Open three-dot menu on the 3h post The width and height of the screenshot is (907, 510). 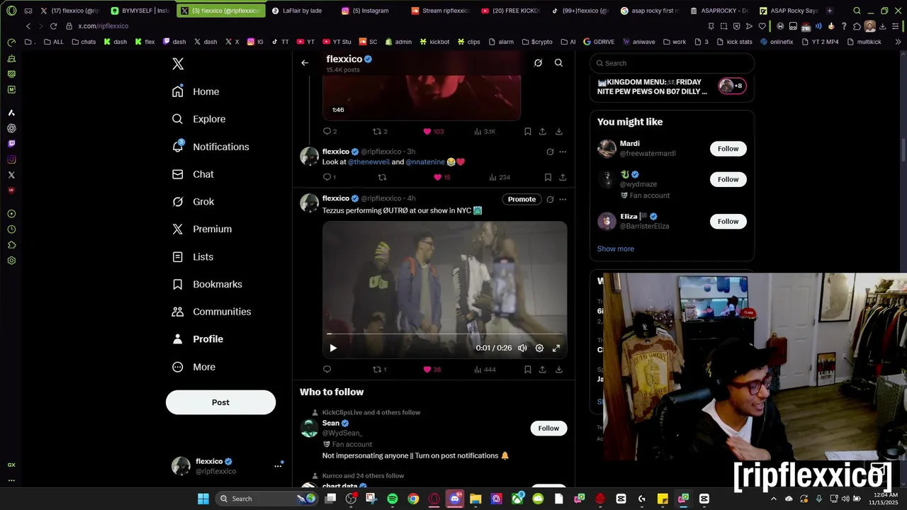(x=563, y=152)
